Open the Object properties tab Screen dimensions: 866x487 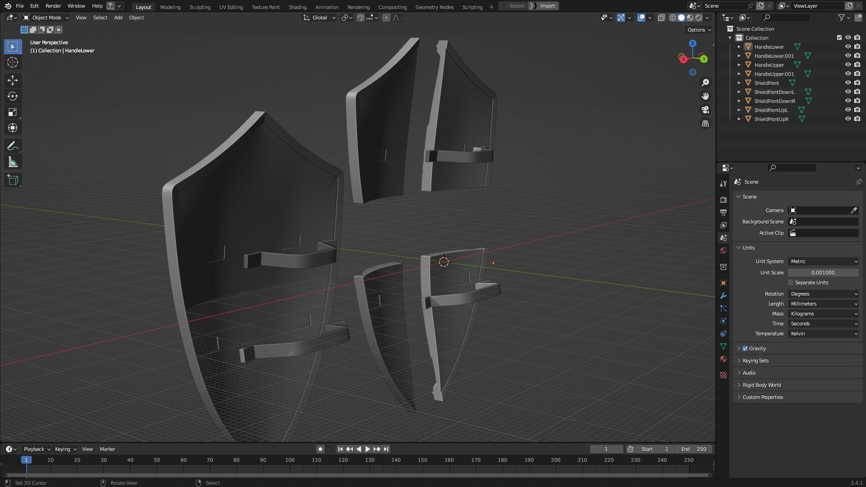pos(723,283)
